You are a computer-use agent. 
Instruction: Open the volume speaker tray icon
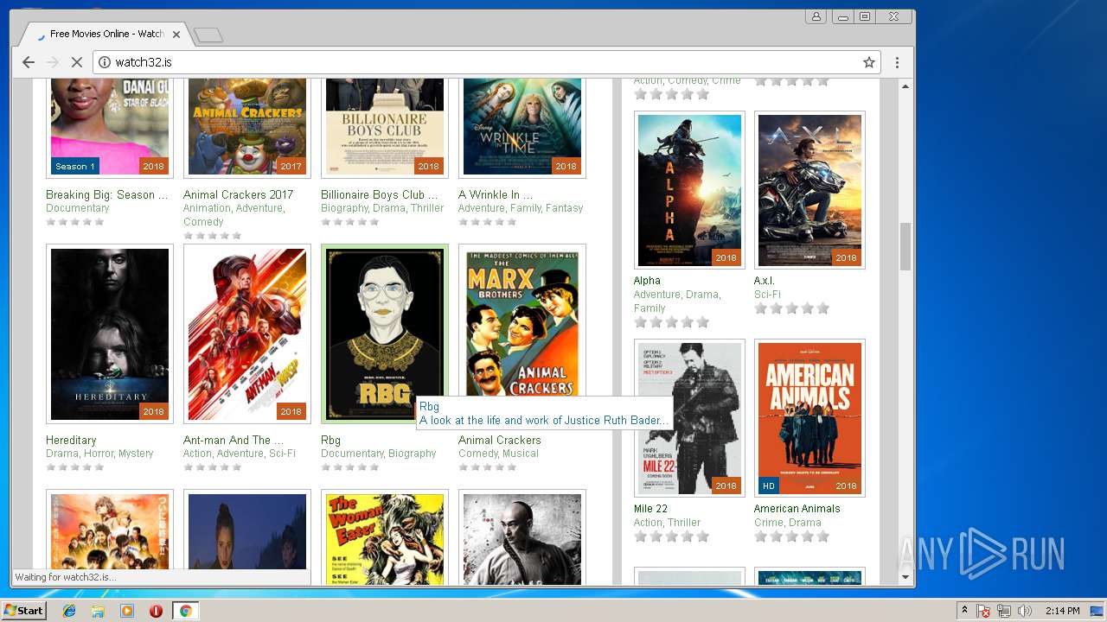pos(1025,611)
